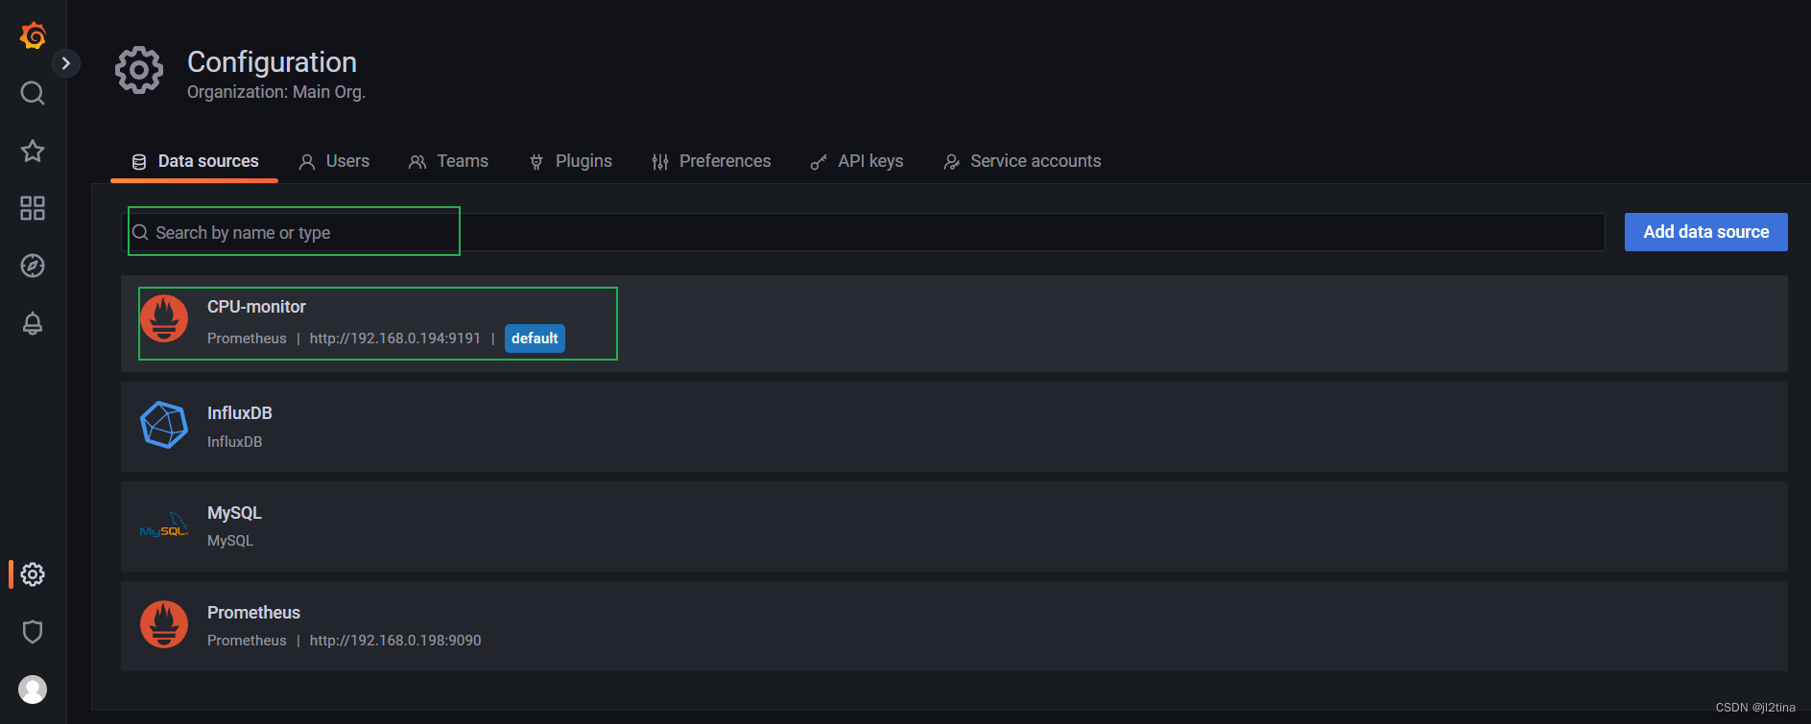Select the Data sources tab
The width and height of the screenshot is (1811, 724).
tap(195, 161)
